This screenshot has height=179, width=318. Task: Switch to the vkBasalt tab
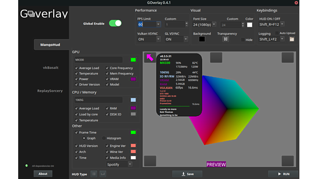(x=50, y=68)
